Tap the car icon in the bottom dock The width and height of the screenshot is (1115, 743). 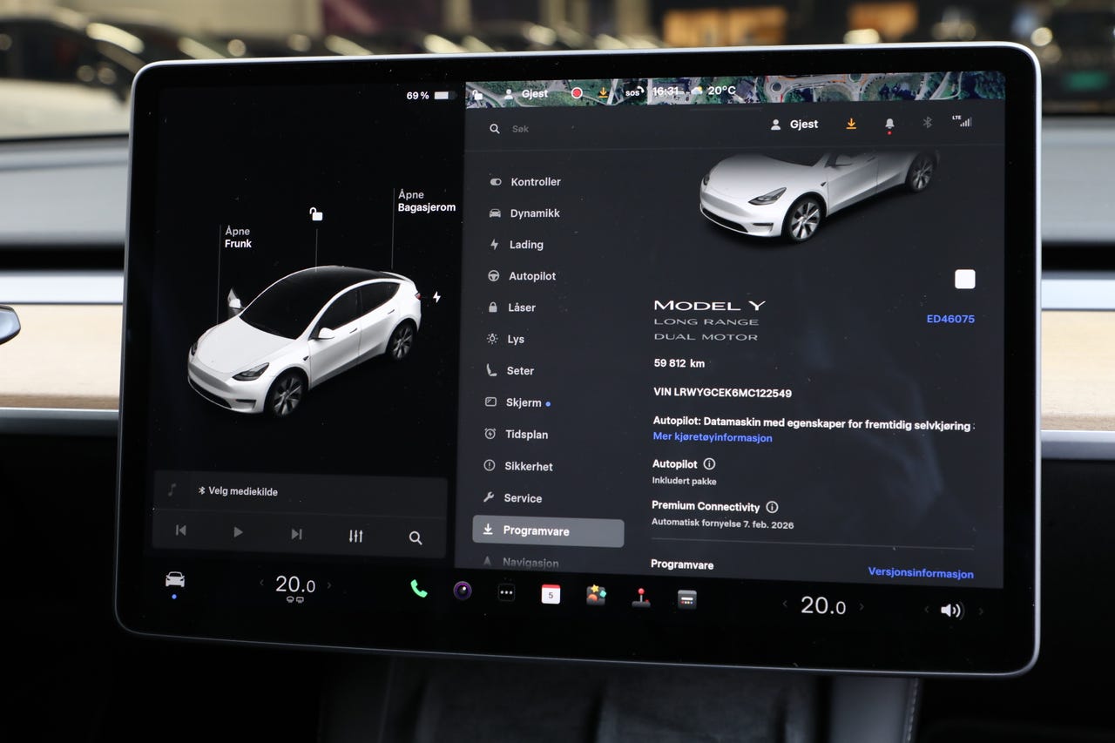[175, 579]
